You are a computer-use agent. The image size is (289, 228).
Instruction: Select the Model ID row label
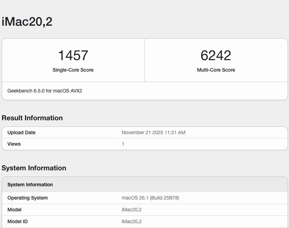click(17, 221)
